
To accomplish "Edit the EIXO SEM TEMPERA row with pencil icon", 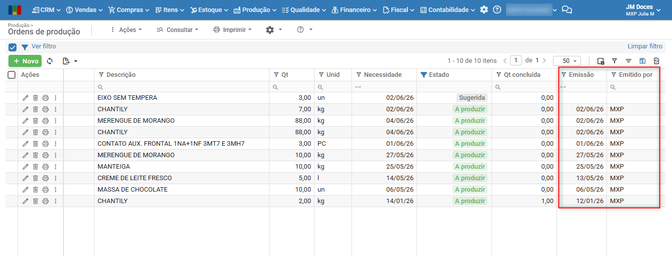I will click(25, 98).
